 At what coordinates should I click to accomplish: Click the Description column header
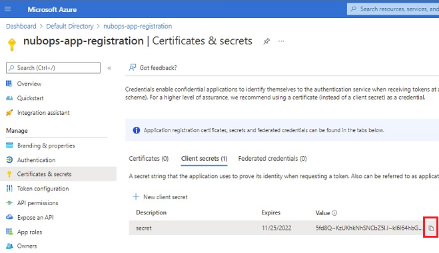pyautogui.click(x=151, y=212)
